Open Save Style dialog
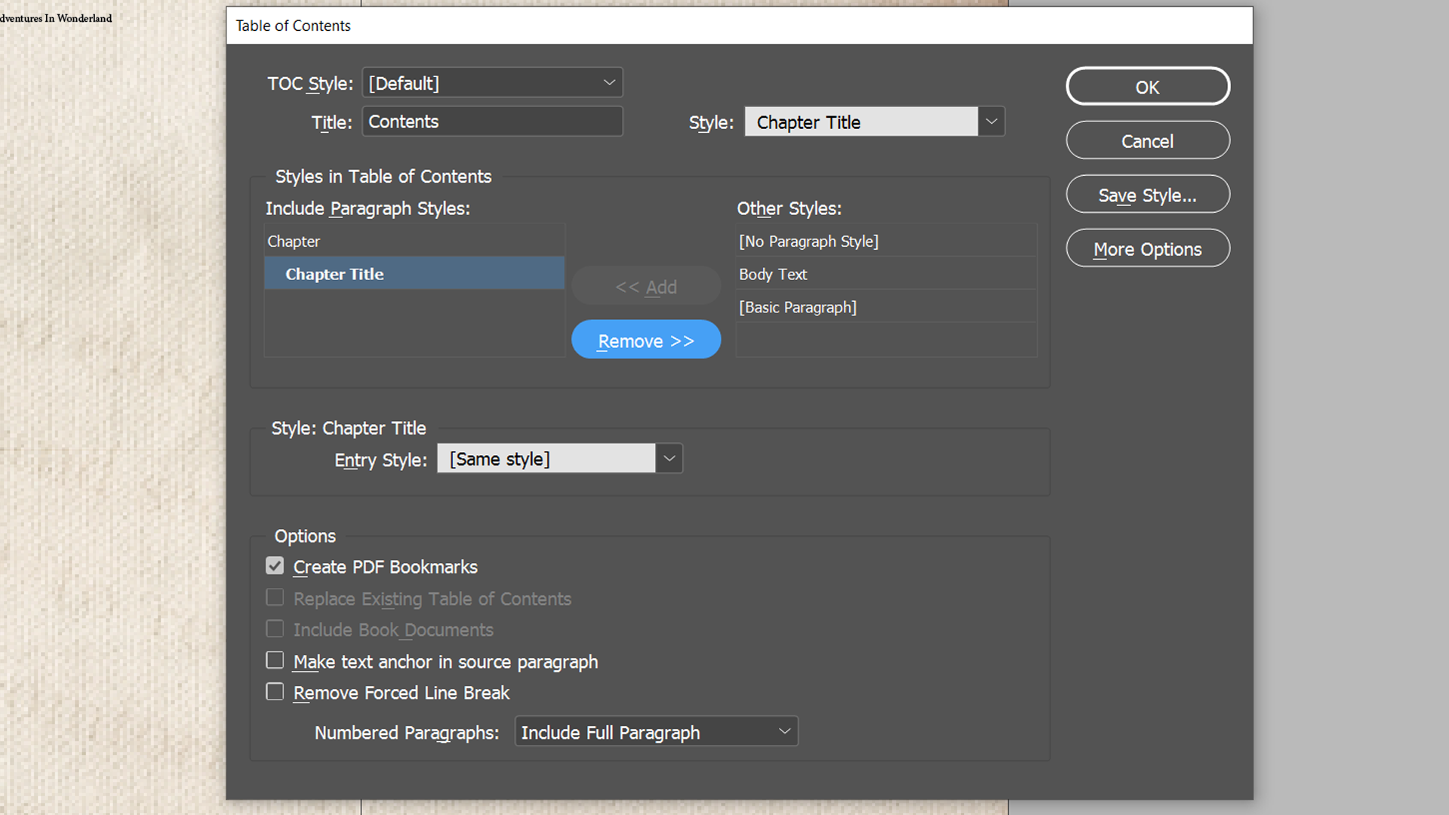This screenshot has width=1449, height=815. coord(1147,195)
